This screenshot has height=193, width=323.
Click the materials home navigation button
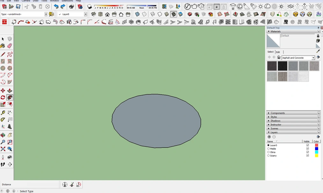(x=279, y=57)
